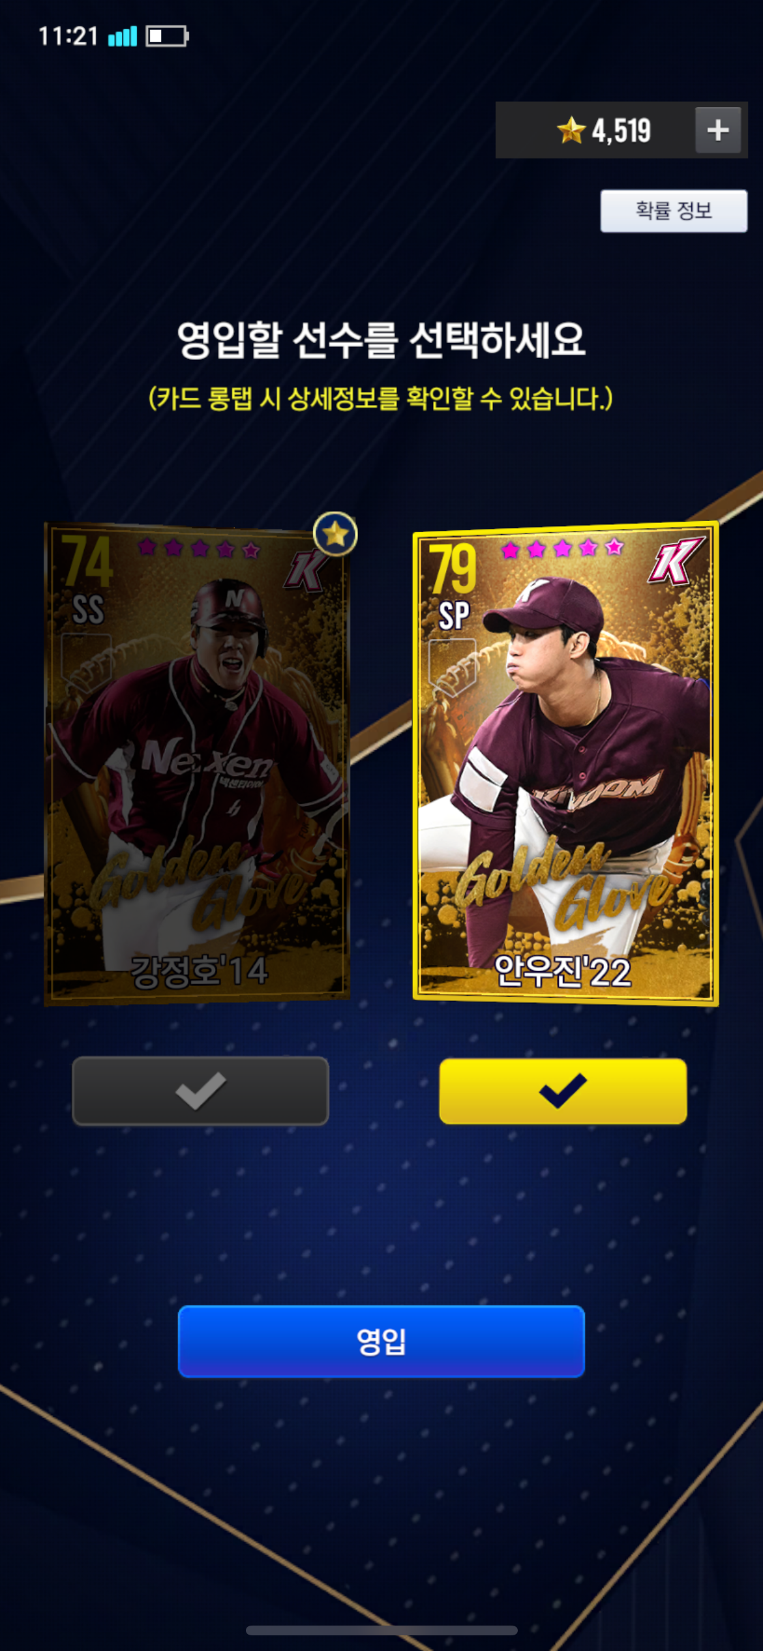Select the 강정호'14 SS player card
This screenshot has width=763, height=1651.
197,763
